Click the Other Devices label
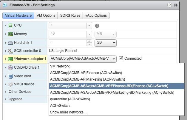Screen dimensions: 187x120 (20, 92)
